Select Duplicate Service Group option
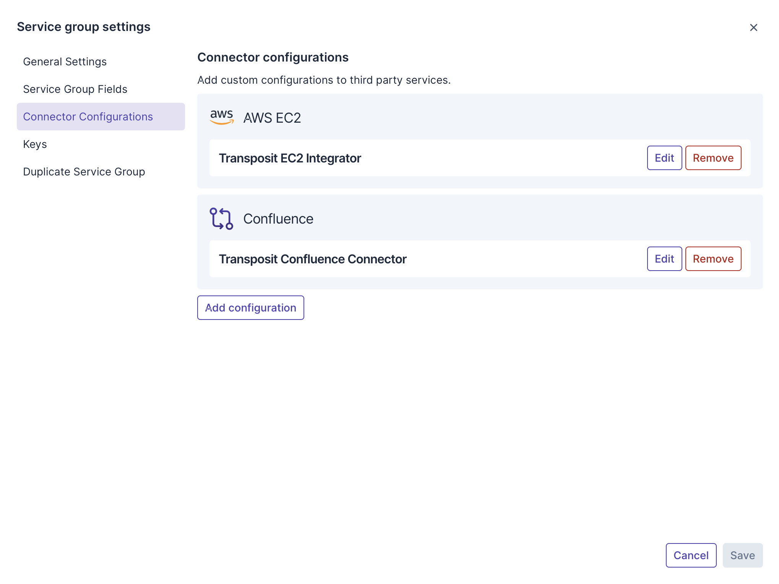The height and width of the screenshot is (584, 779). point(84,172)
